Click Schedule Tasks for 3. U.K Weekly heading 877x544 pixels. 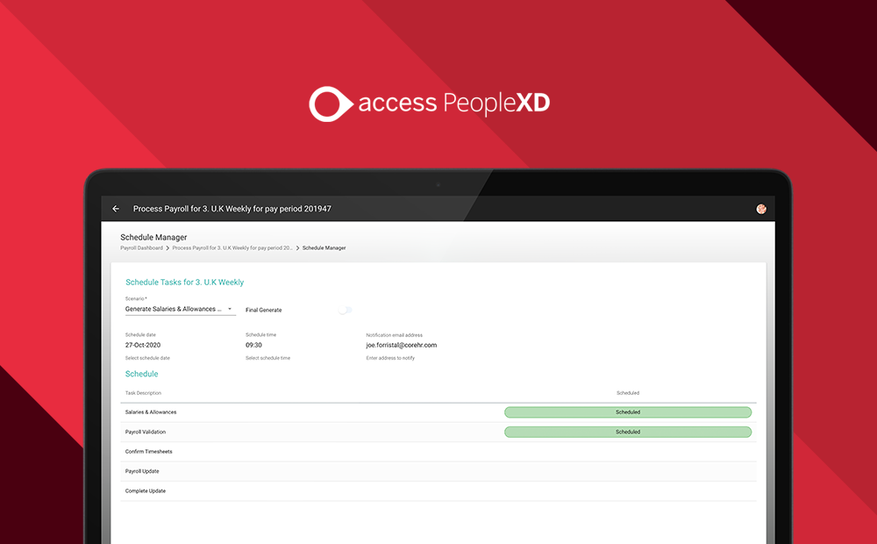tap(184, 282)
